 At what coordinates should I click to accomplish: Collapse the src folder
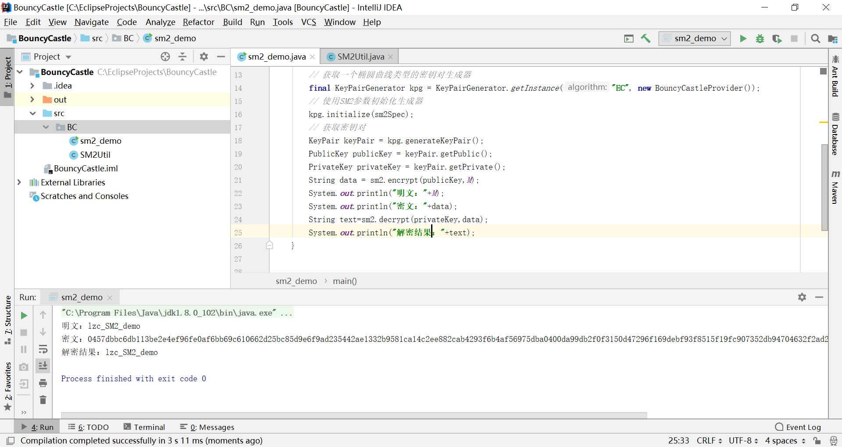pos(32,113)
